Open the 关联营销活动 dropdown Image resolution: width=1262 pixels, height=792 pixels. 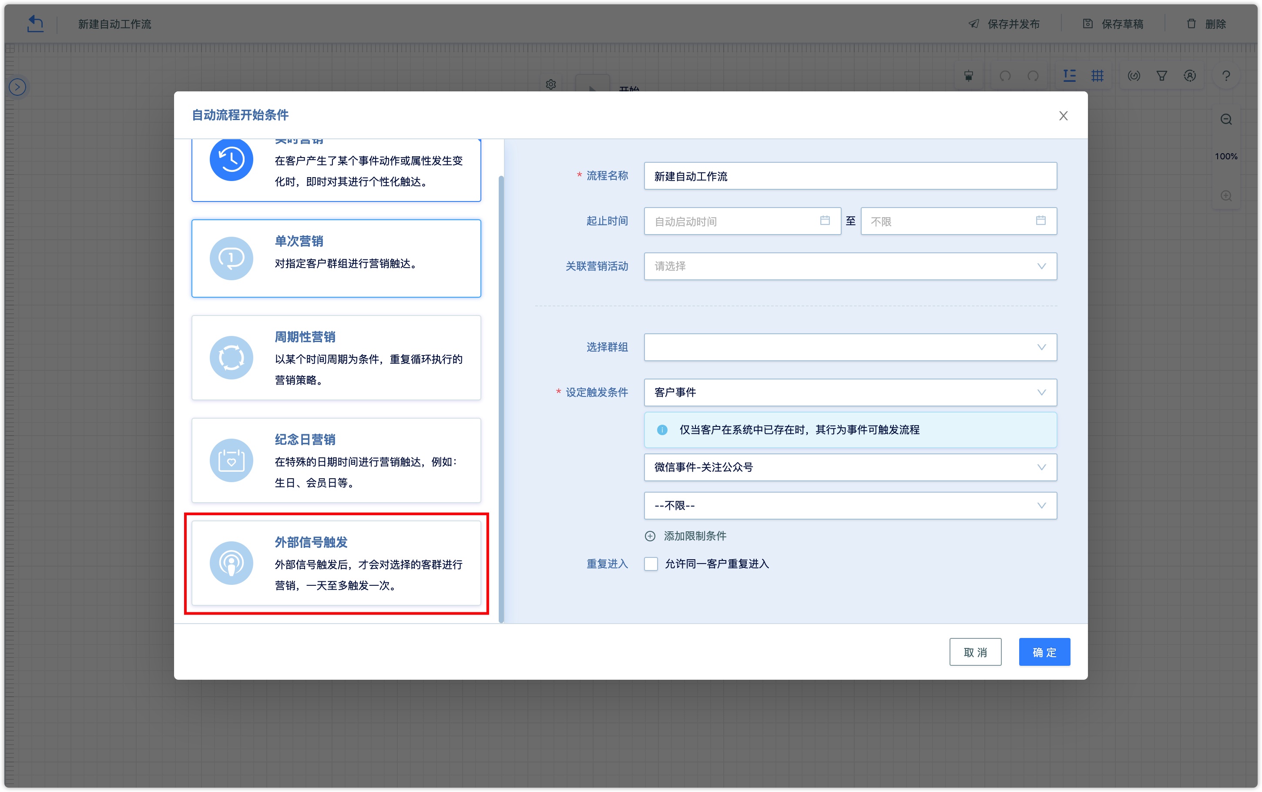pyautogui.click(x=850, y=266)
